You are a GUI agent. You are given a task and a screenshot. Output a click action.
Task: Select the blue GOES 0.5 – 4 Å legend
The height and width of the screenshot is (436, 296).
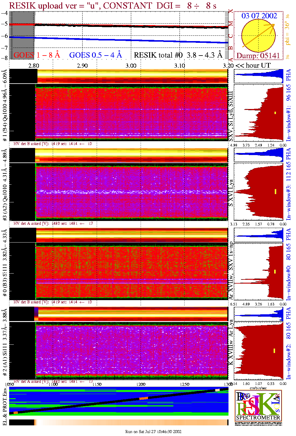(95, 55)
